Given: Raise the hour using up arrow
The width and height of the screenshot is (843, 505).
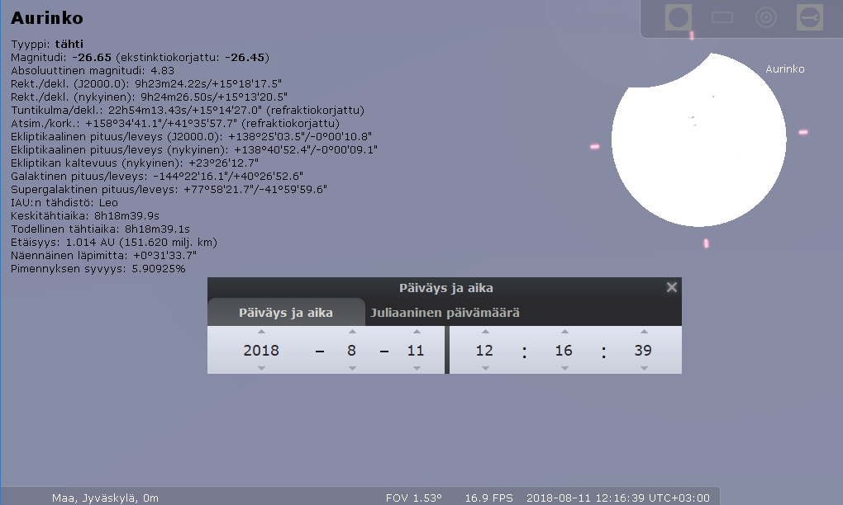Looking at the screenshot, I should 484,332.
